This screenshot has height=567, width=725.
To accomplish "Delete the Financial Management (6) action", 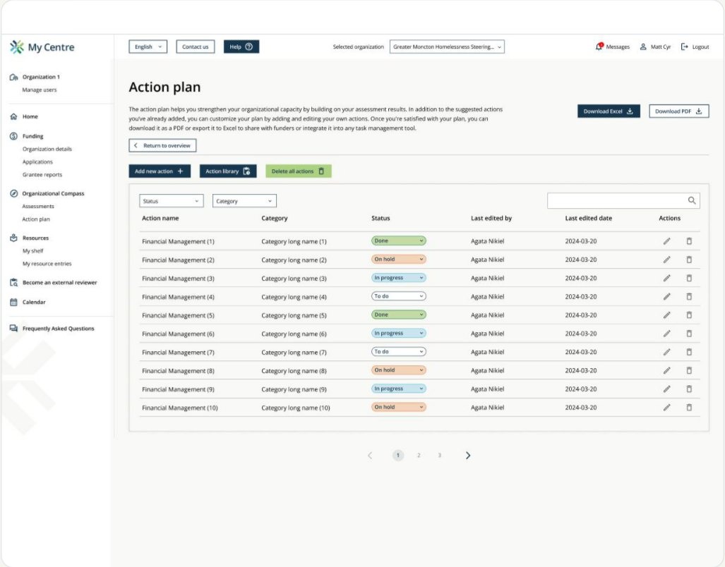I will click(x=689, y=334).
